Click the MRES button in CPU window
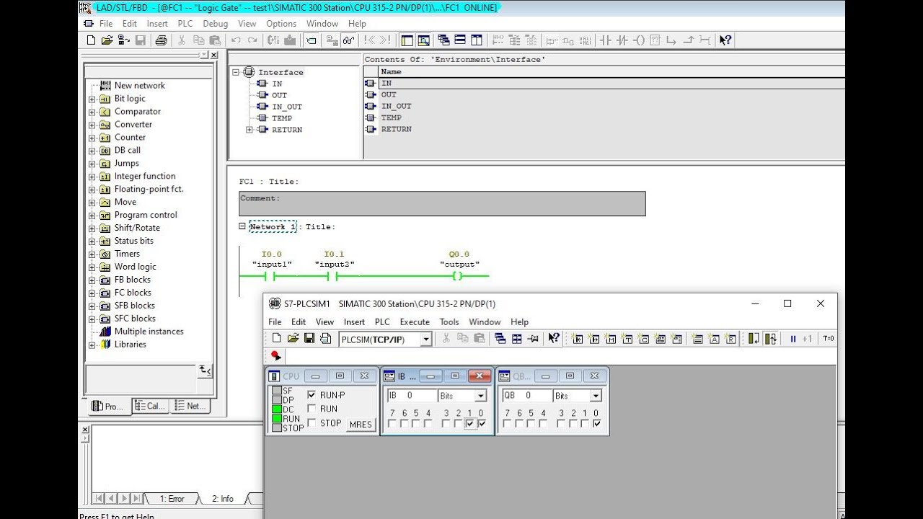The height and width of the screenshot is (519, 923). pyautogui.click(x=360, y=424)
